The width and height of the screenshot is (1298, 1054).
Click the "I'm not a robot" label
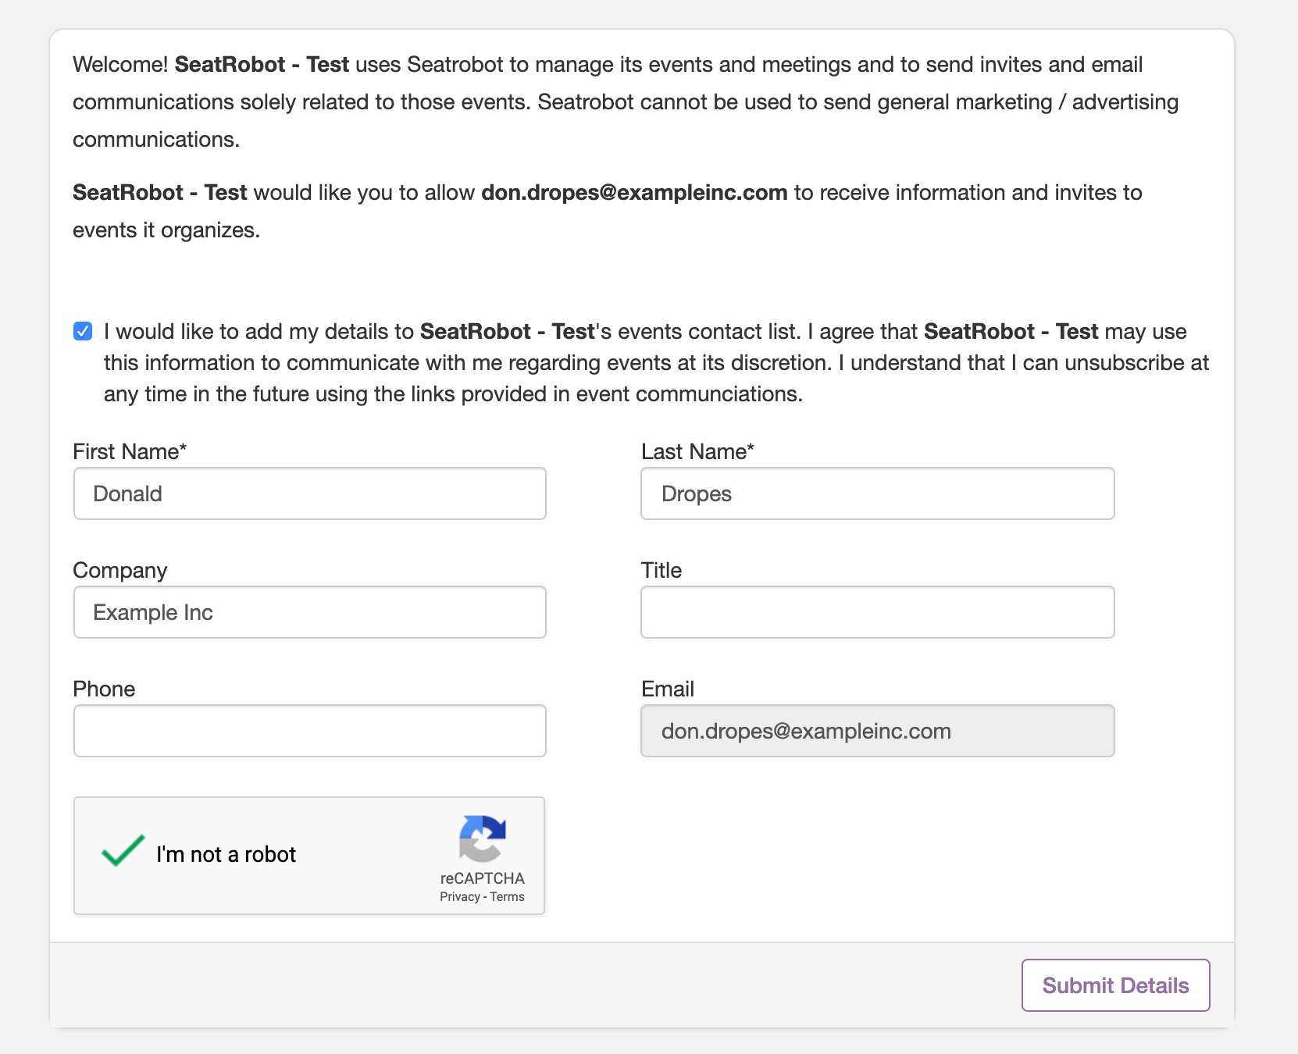226,854
